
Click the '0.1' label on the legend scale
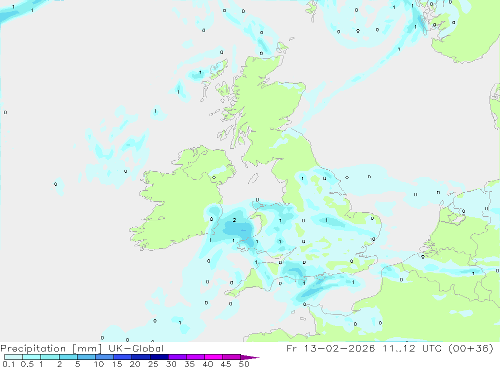coord(8,364)
